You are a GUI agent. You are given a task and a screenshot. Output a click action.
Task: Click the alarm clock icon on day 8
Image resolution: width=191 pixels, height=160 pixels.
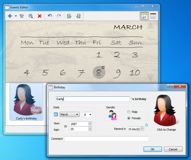(103, 67)
